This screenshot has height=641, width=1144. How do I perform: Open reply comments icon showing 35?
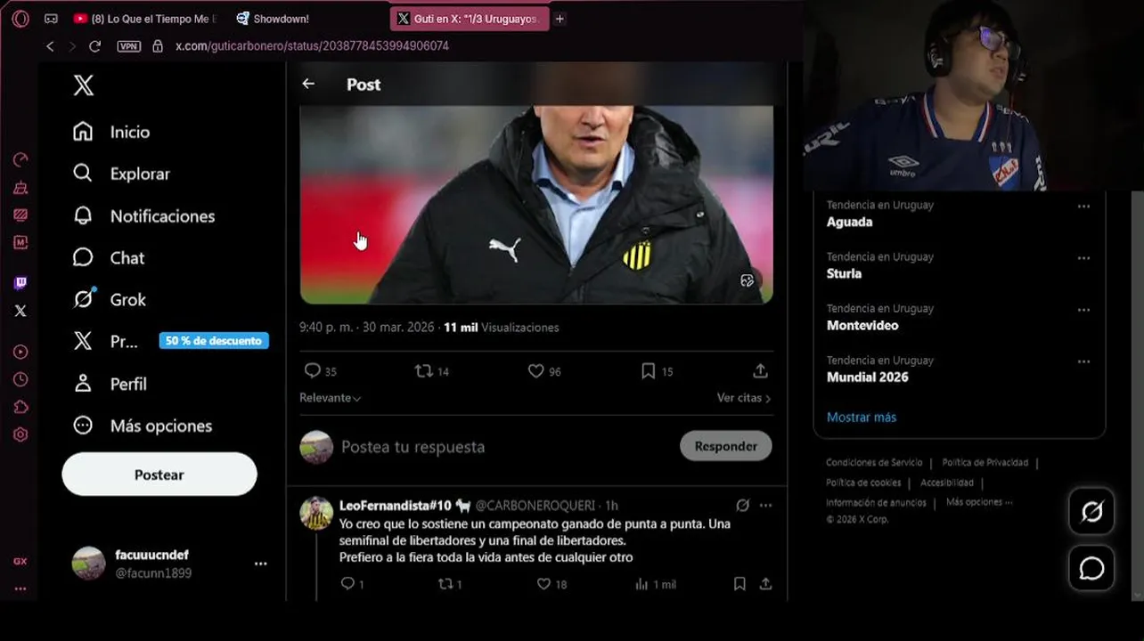click(312, 371)
